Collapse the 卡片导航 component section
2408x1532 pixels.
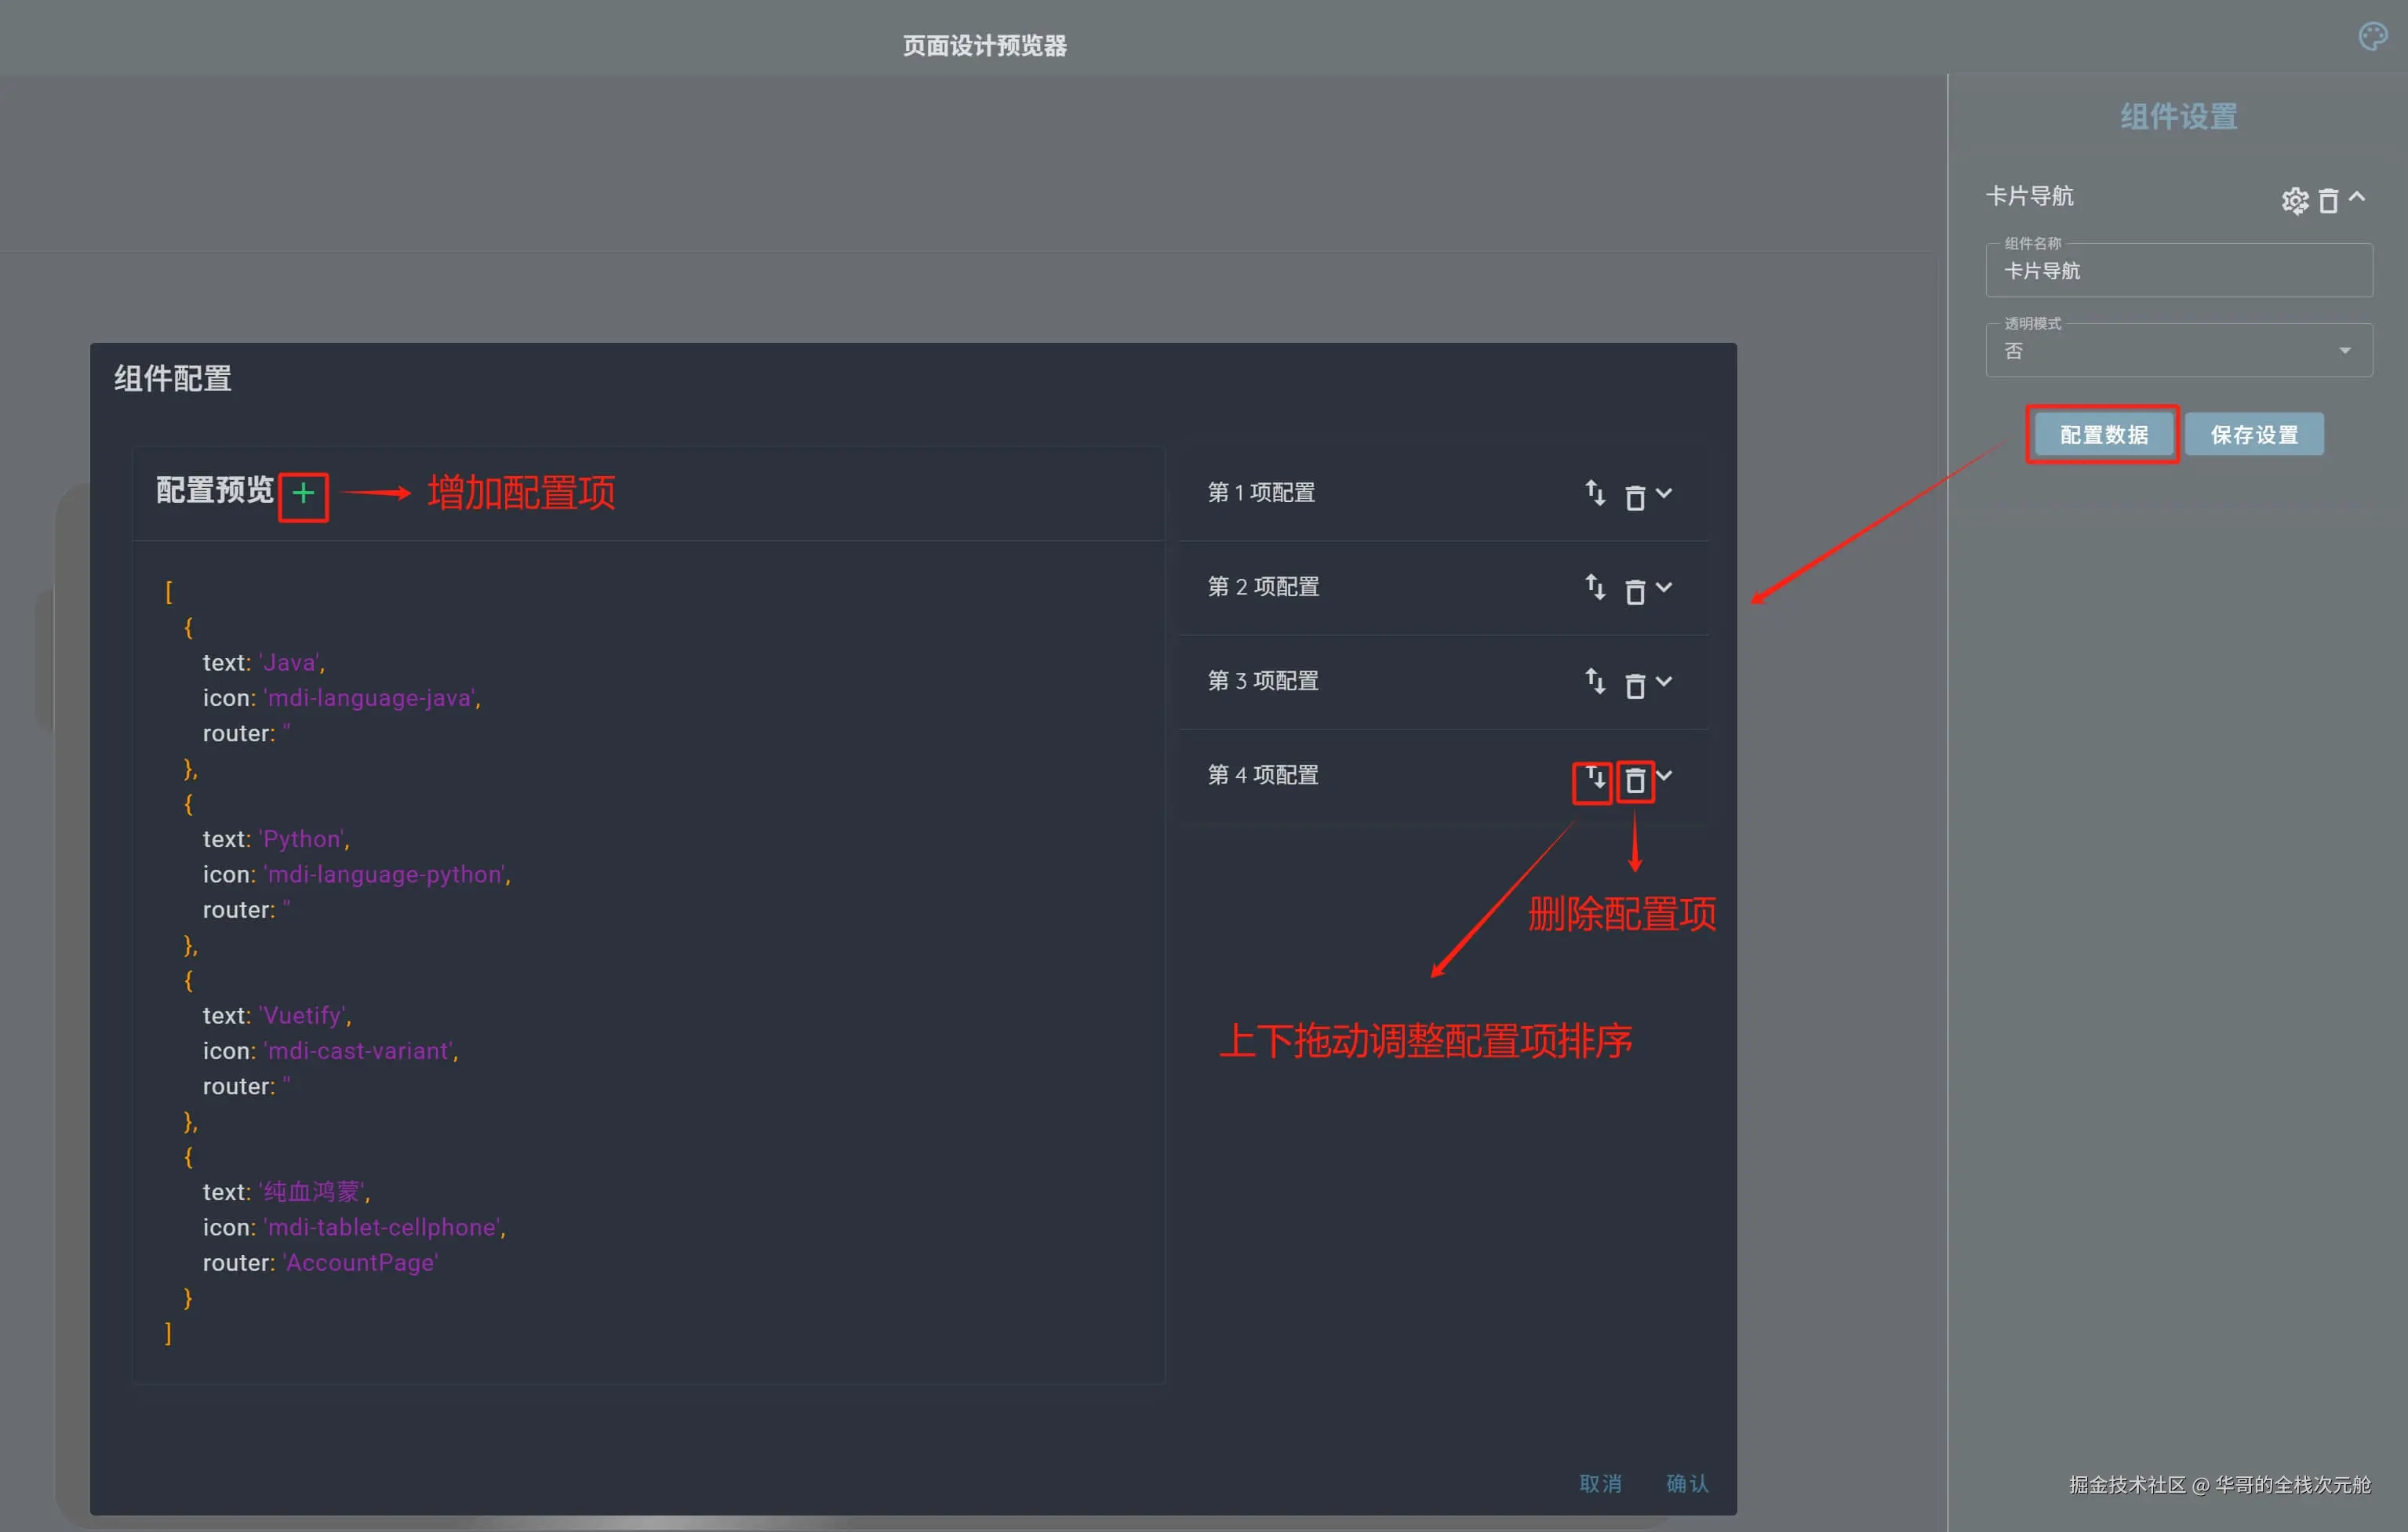point(2357,197)
